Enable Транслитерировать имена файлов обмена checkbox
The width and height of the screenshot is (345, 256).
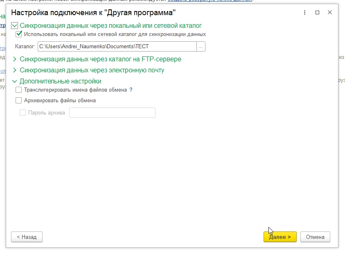(18, 90)
